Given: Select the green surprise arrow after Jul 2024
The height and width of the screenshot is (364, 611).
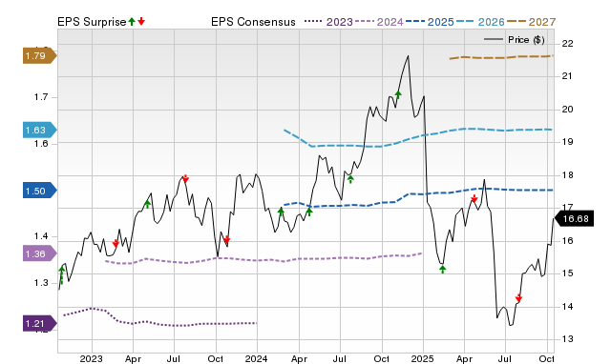Looking at the screenshot, I should [x=350, y=179].
